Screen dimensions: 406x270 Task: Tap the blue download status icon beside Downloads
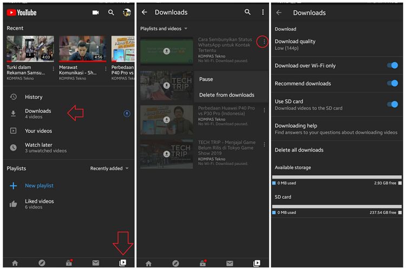(127, 113)
